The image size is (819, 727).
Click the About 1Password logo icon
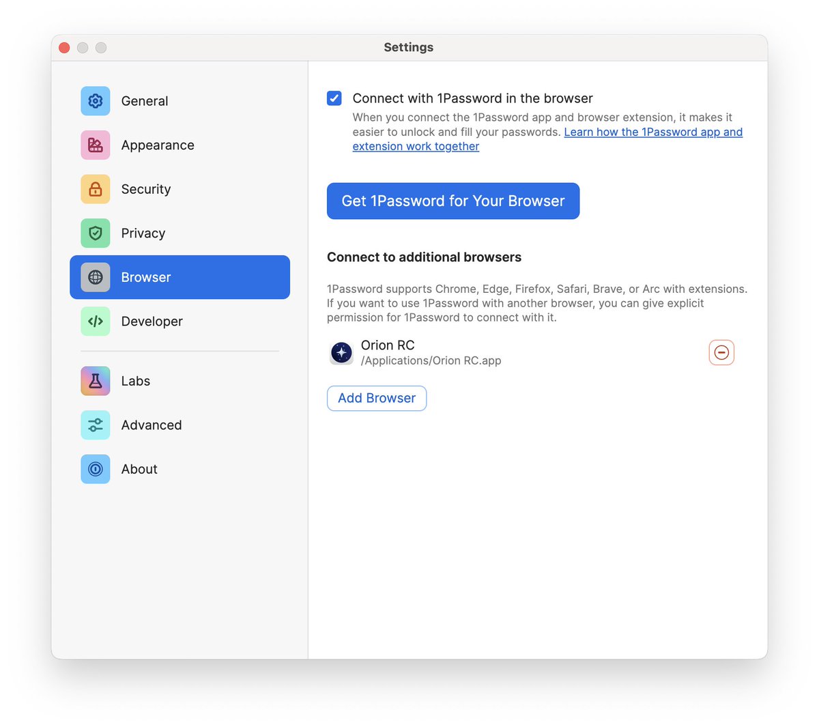point(96,469)
